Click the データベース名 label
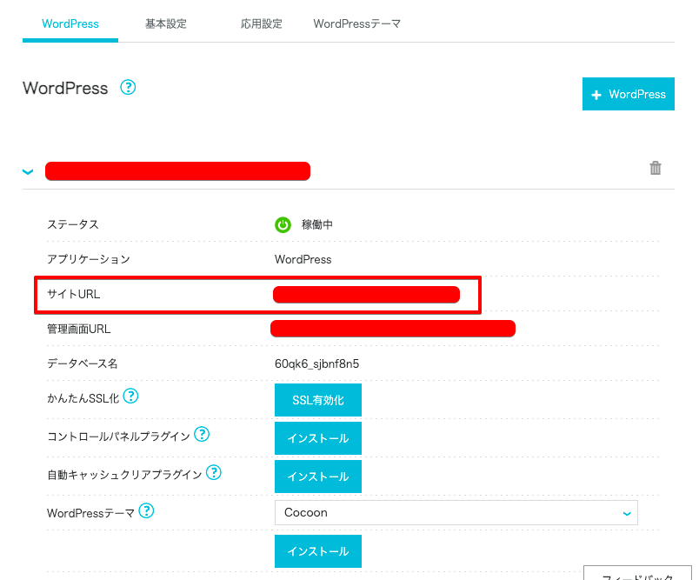This screenshot has height=580, width=699. (x=82, y=363)
